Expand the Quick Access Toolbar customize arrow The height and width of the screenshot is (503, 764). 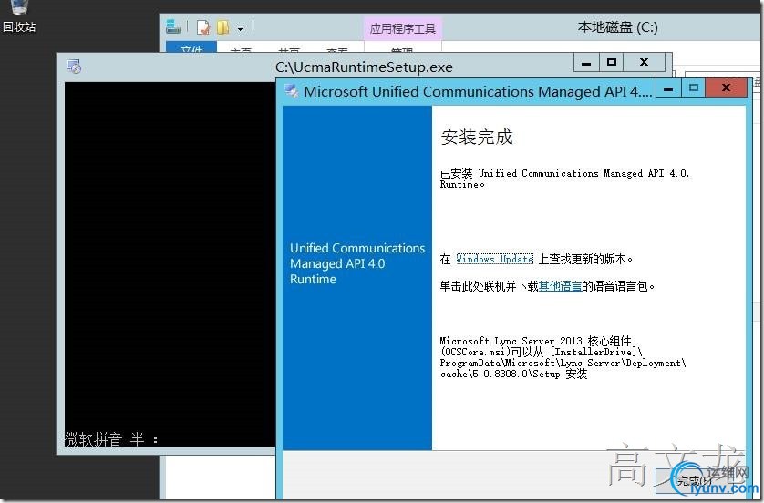[240, 27]
